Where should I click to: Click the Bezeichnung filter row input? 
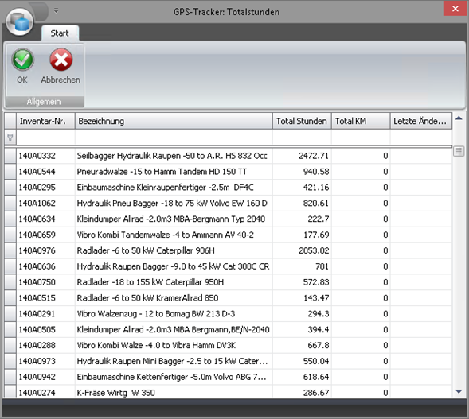point(174,138)
